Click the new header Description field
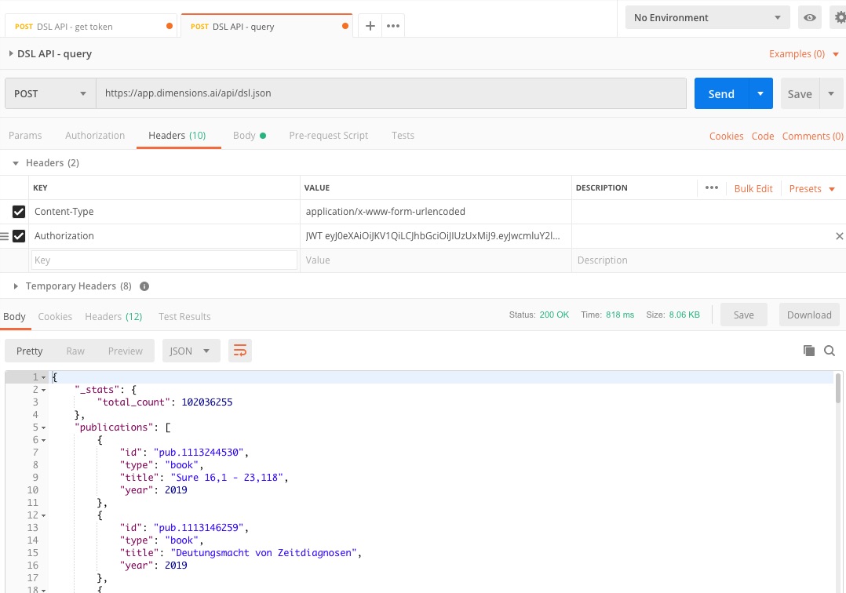This screenshot has width=846, height=593. tap(708, 260)
